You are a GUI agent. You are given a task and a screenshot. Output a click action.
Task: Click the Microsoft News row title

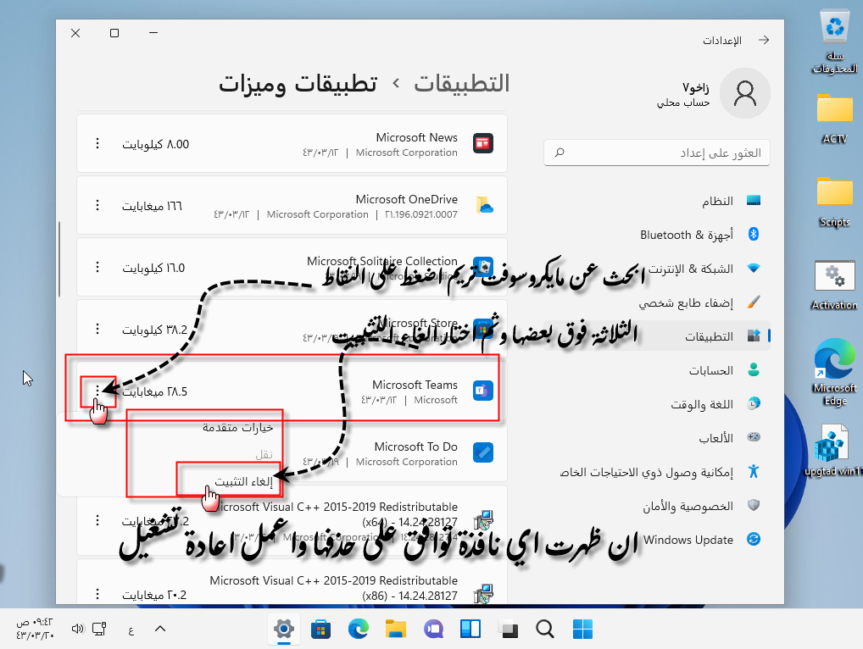[416, 137]
